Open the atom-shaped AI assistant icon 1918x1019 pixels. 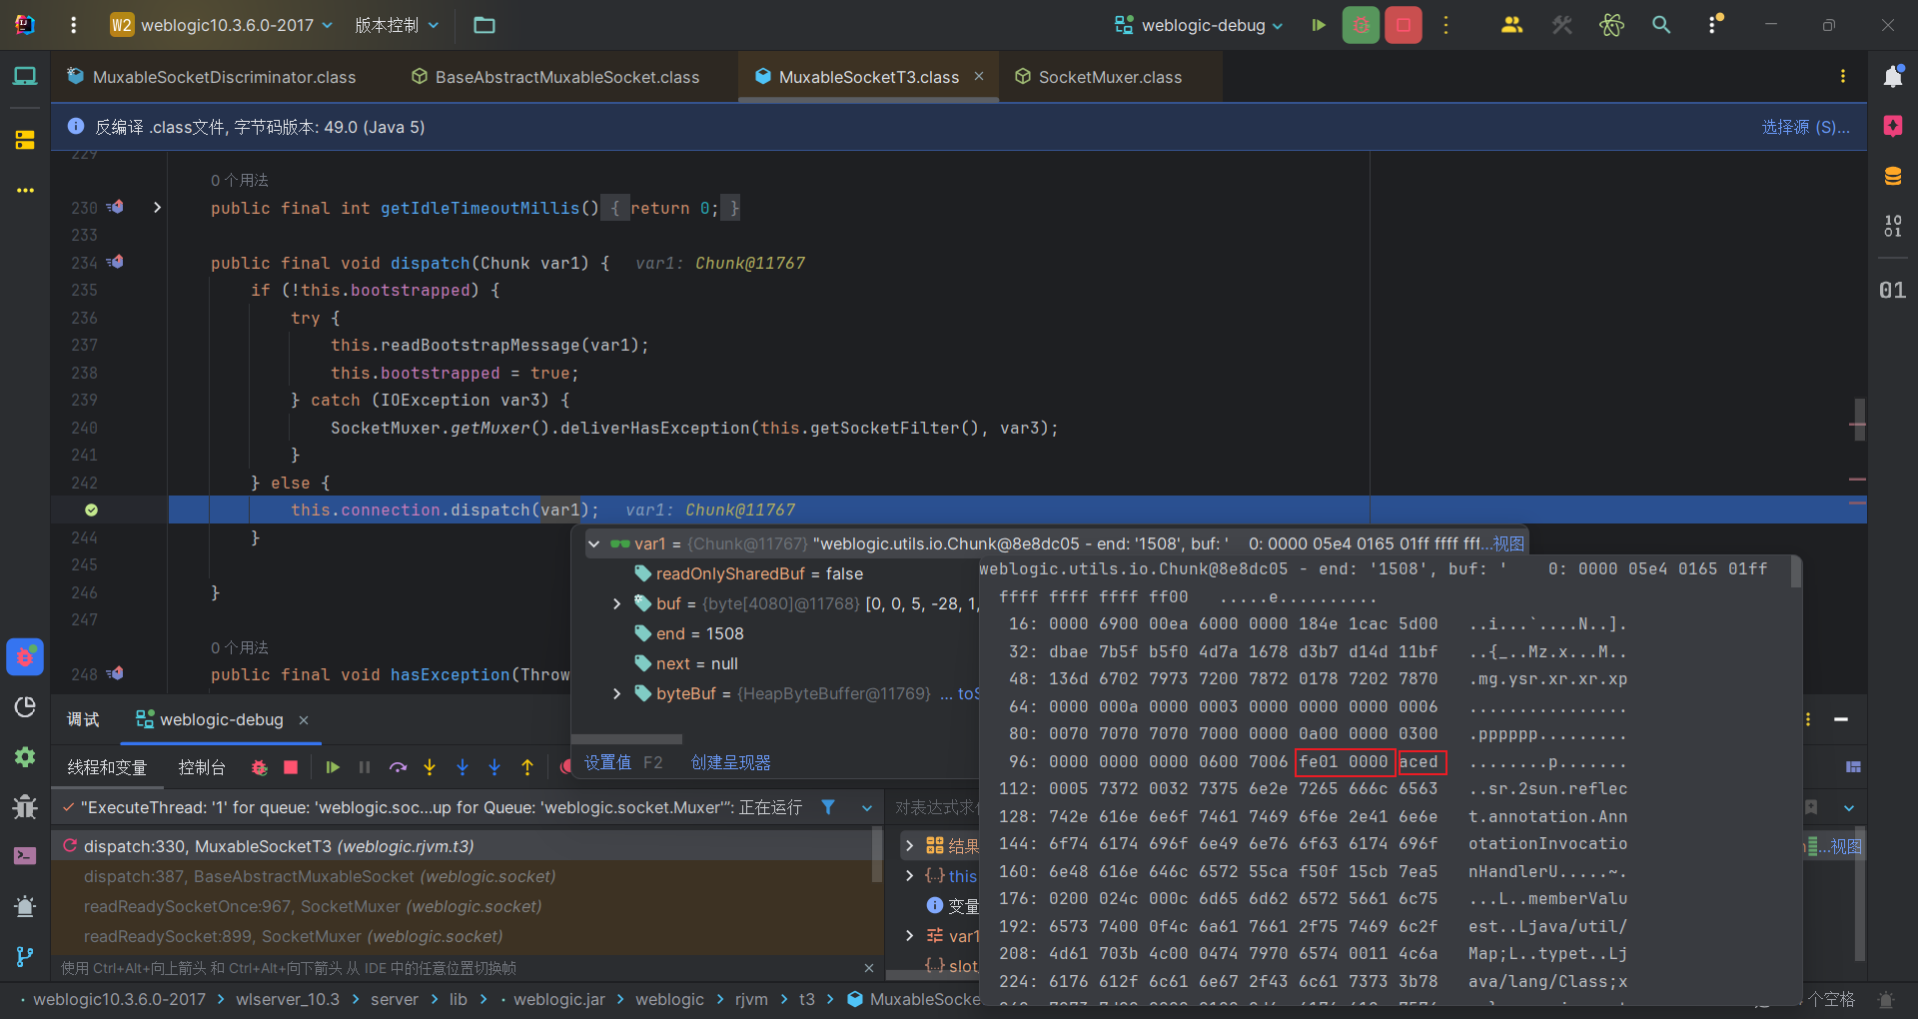[x=1611, y=25]
